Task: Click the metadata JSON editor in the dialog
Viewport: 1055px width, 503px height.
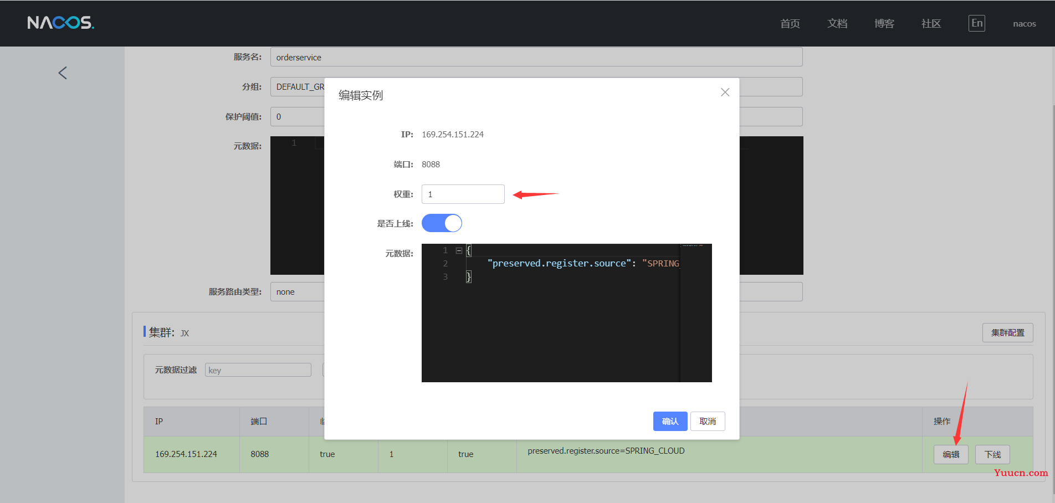Action: [567, 313]
